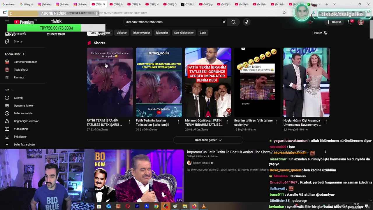Open Firefox in the taskbar
This screenshot has width=373, height=210.
coord(194,206)
